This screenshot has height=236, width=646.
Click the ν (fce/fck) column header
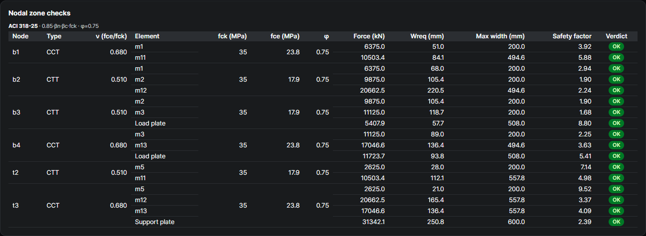pyautogui.click(x=111, y=36)
